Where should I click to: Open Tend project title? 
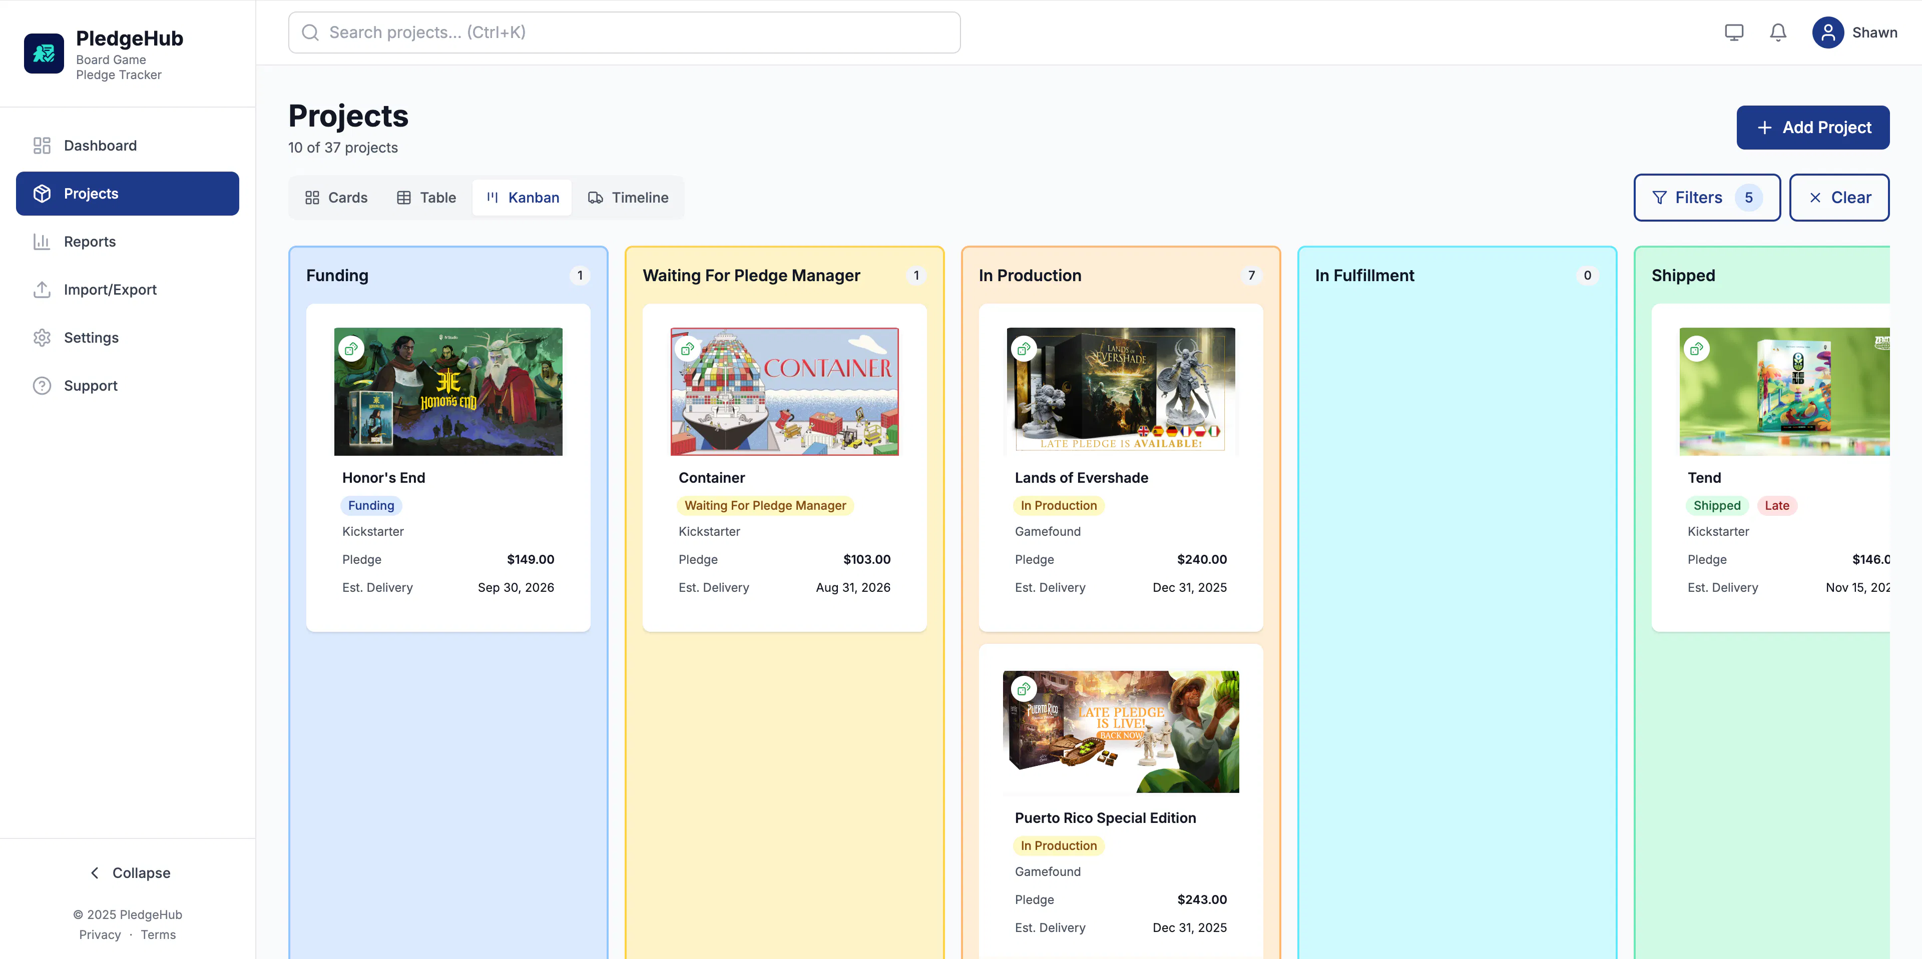(x=1704, y=478)
